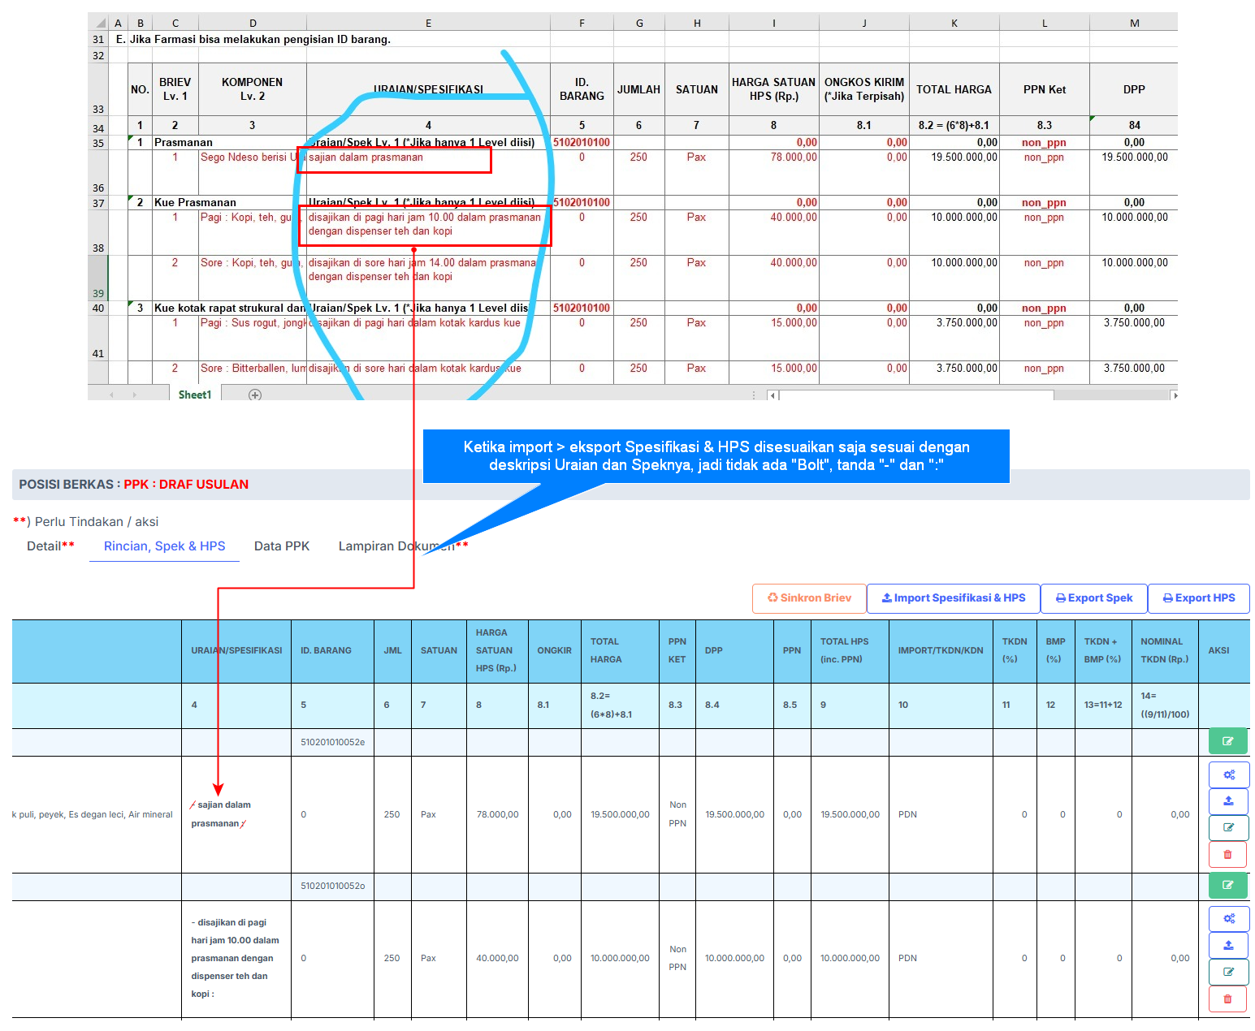The image size is (1255, 1031).
Task: Click the upload icon in the first item row
Action: coord(1228,800)
